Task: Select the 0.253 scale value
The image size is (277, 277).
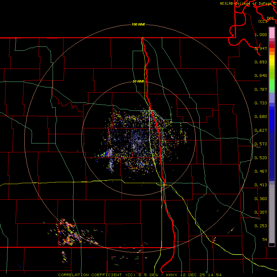Action: point(261,226)
